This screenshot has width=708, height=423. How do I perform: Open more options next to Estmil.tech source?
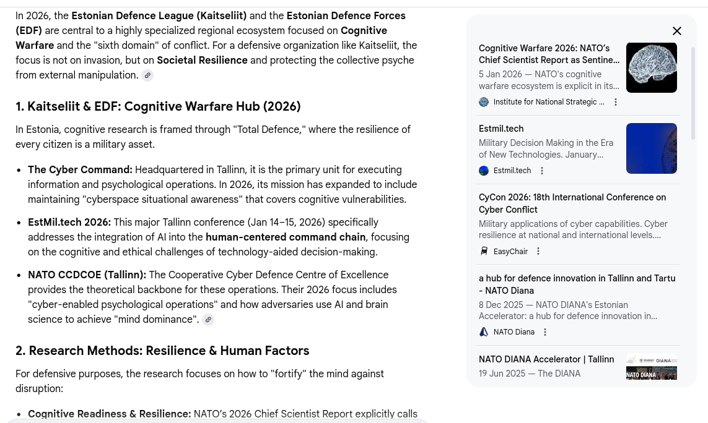(x=541, y=171)
